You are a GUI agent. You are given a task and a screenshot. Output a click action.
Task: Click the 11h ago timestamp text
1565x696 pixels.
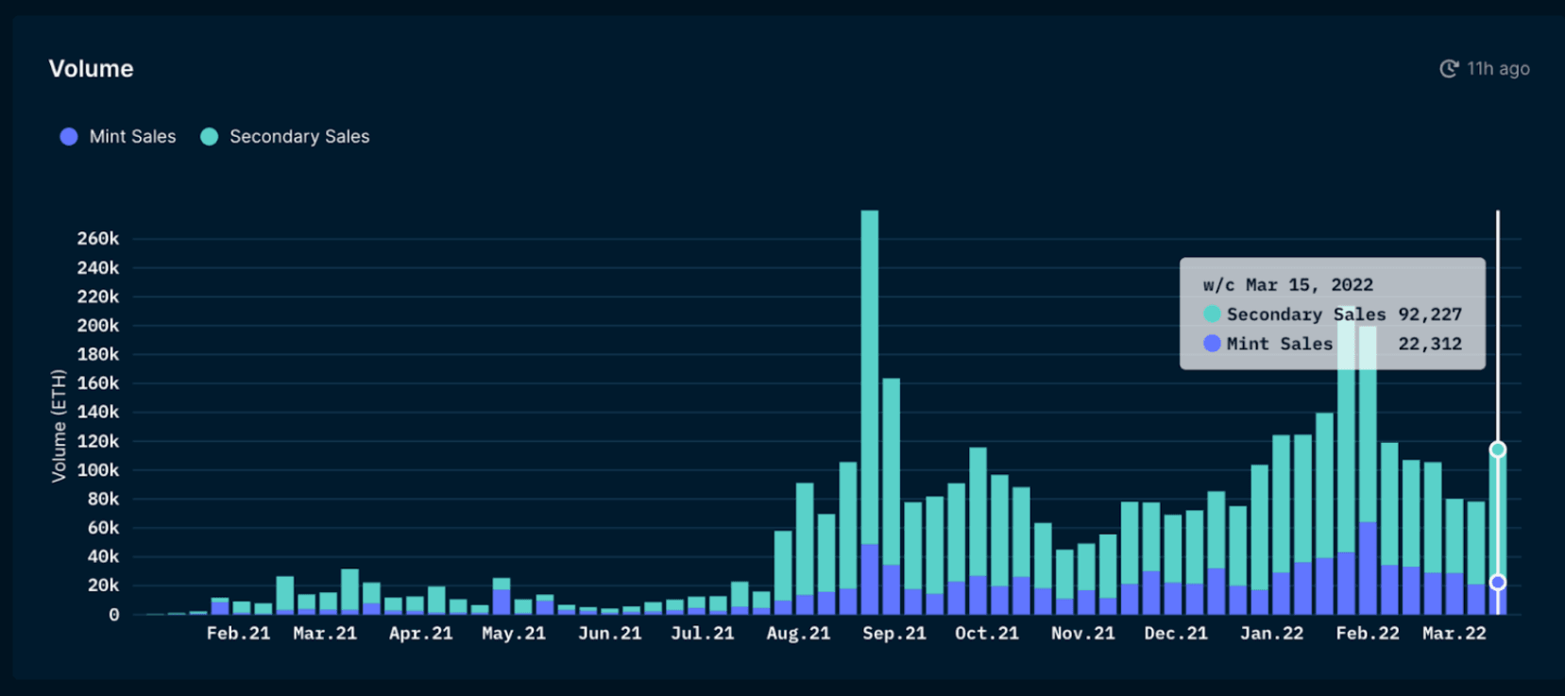point(1498,69)
